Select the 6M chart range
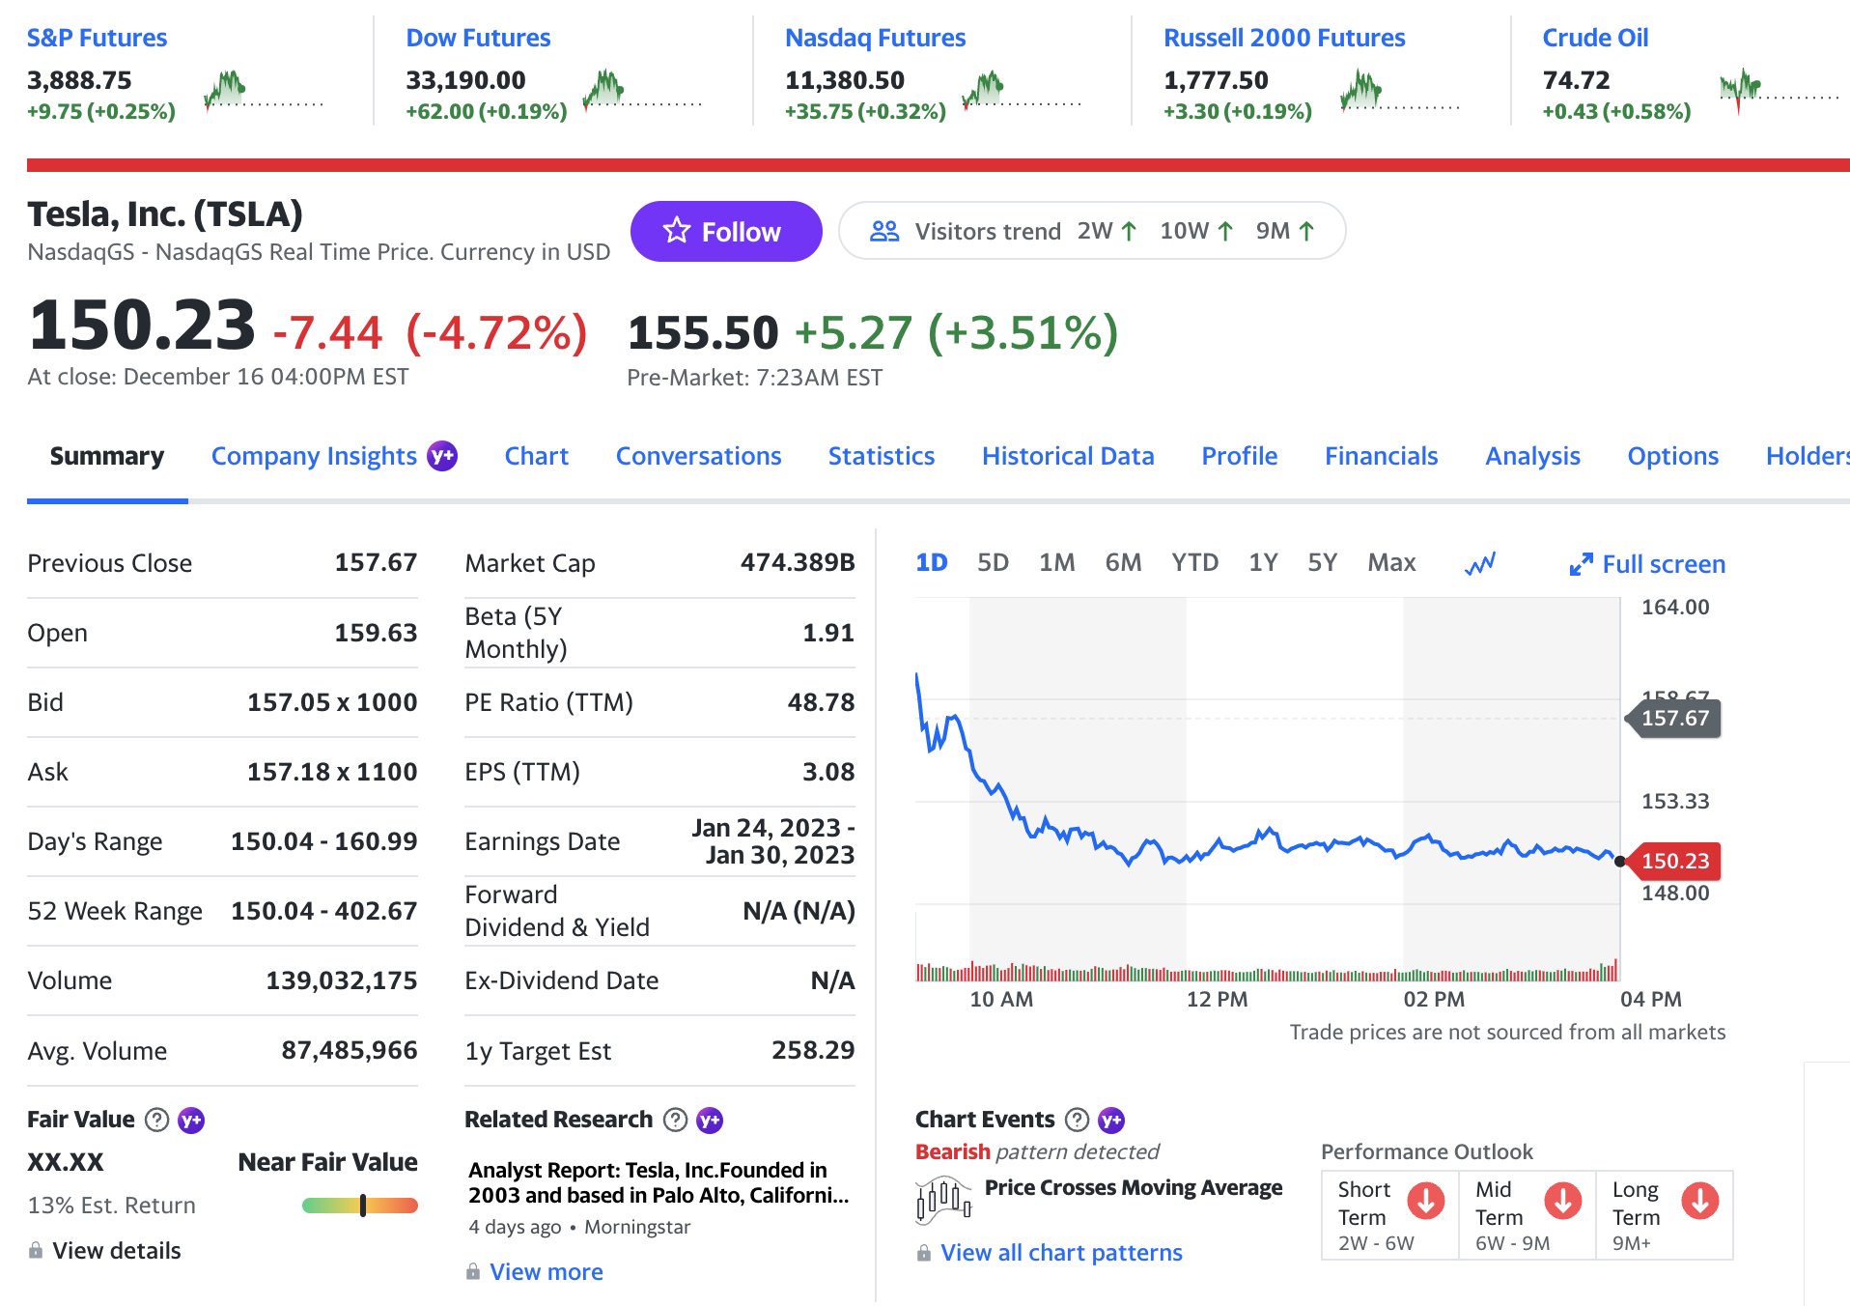The image size is (1850, 1306). [1123, 562]
